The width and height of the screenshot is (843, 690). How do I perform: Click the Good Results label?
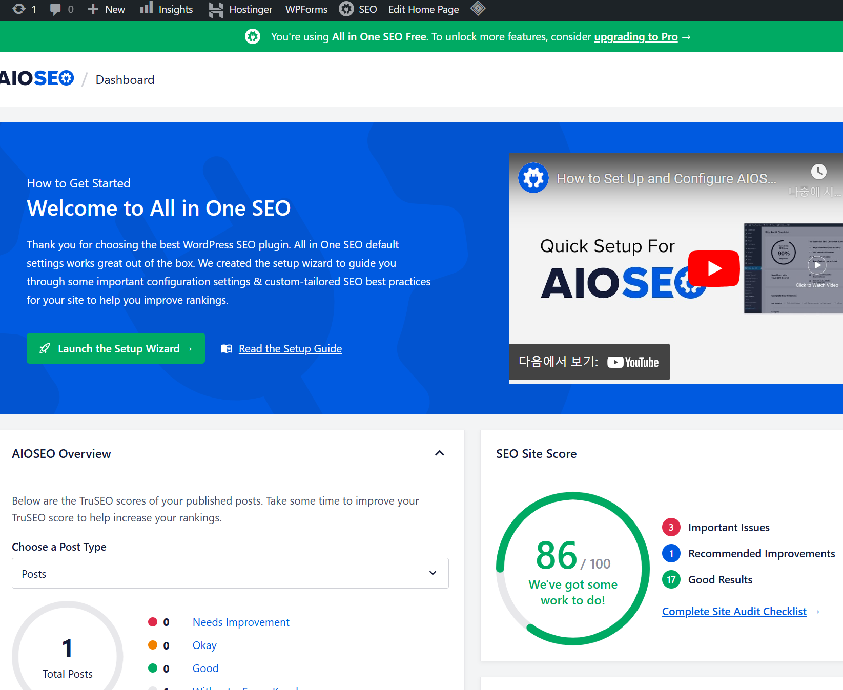click(x=720, y=580)
